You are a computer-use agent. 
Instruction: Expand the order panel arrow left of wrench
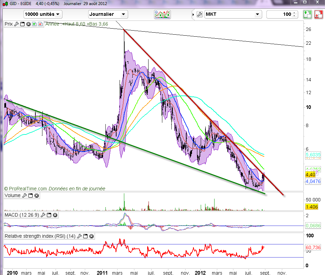click(193, 14)
